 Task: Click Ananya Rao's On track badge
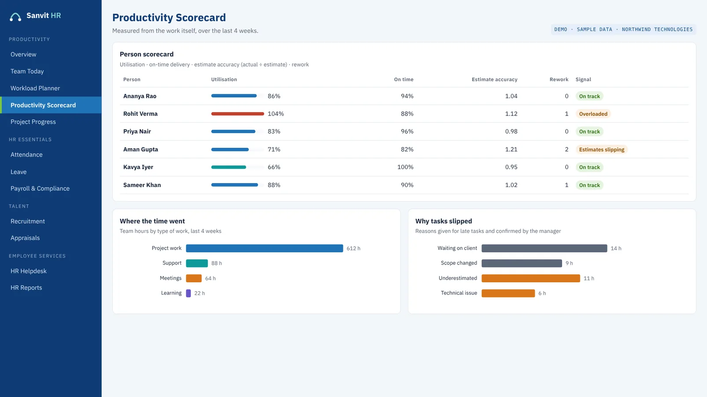coord(589,96)
